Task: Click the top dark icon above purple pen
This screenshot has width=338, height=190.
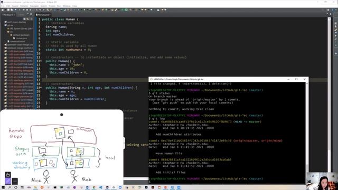Action: pos(8,175)
